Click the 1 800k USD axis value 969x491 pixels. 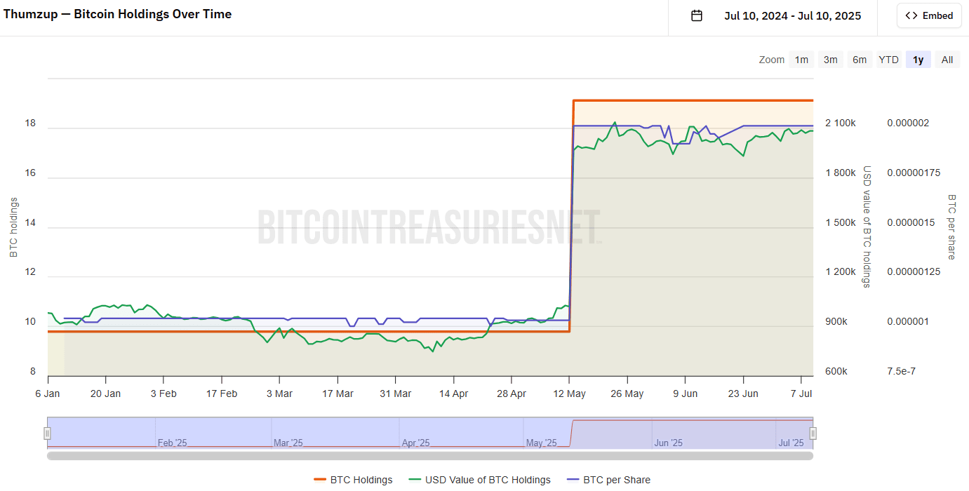point(841,173)
